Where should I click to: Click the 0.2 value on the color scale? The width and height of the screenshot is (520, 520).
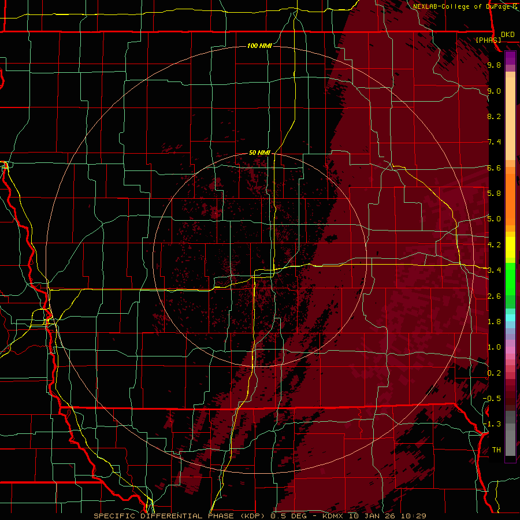click(x=494, y=373)
